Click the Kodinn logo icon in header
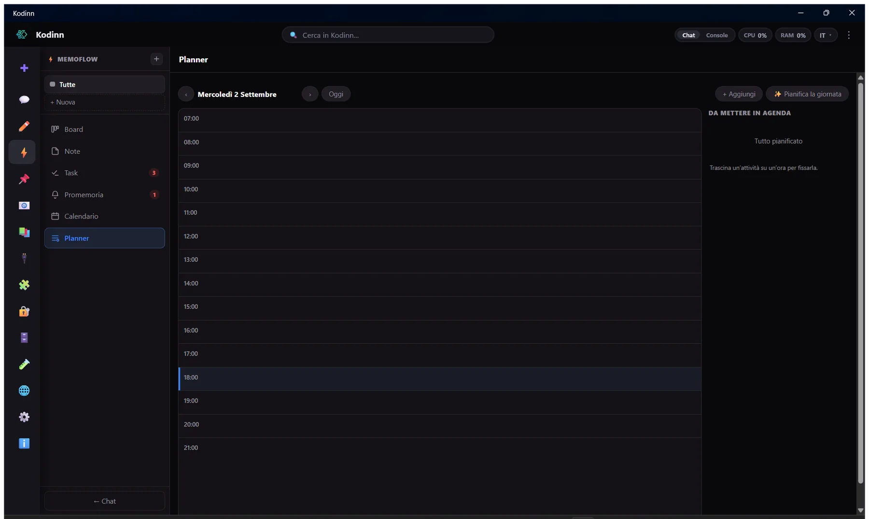 tap(22, 35)
